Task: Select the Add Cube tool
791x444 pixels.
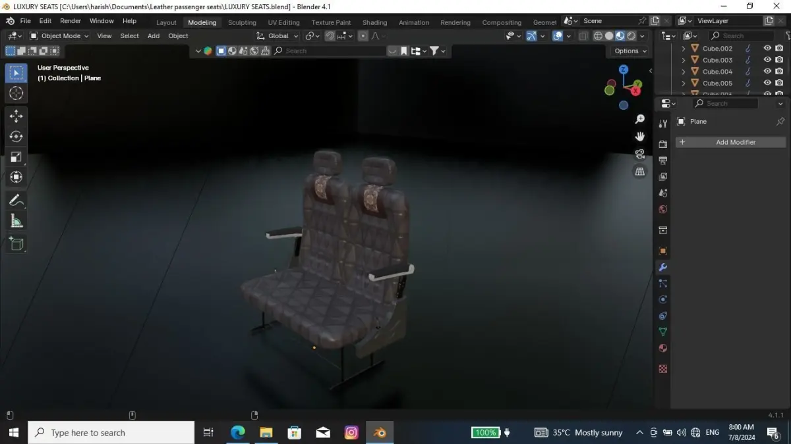Action: 16,244
